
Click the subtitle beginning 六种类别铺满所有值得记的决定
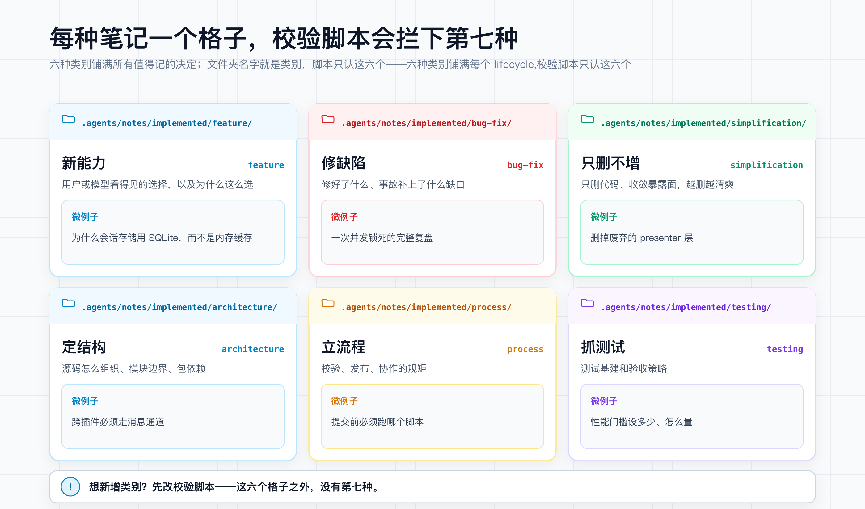(x=340, y=65)
